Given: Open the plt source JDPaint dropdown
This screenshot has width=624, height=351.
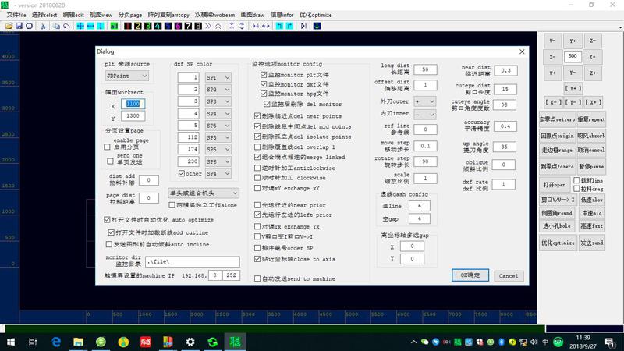Looking at the screenshot, I should click(127, 76).
